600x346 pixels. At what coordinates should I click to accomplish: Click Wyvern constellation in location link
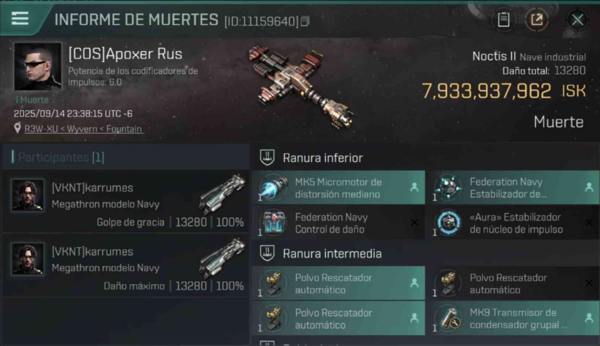click(85, 129)
